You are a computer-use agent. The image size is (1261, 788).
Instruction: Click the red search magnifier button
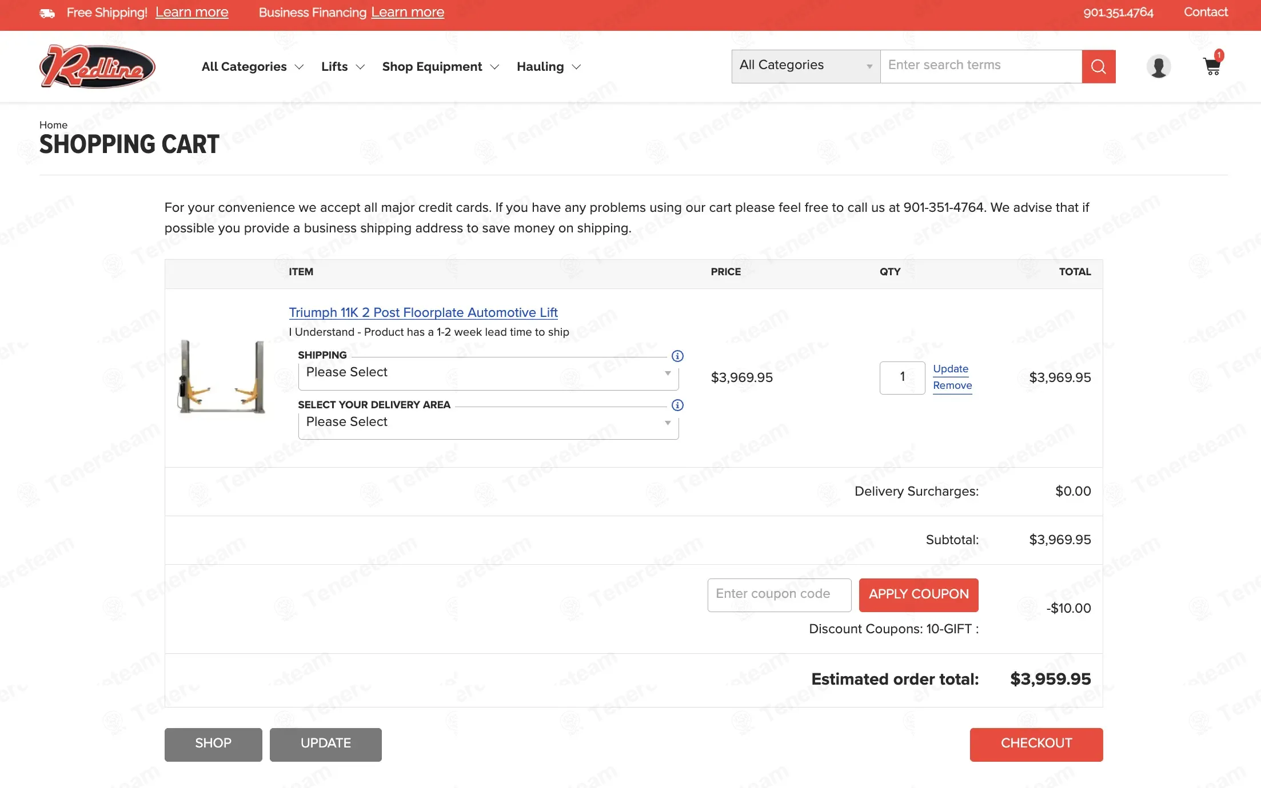pos(1098,66)
